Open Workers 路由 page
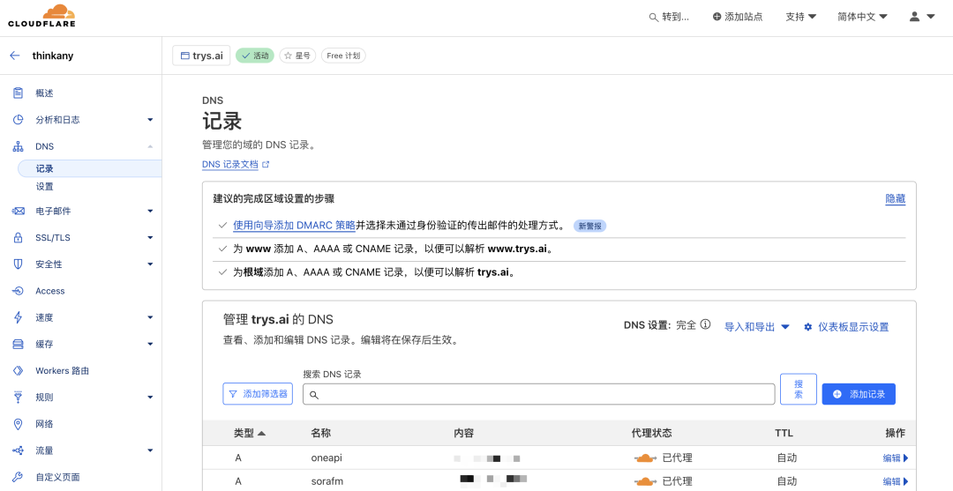This screenshot has width=953, height=491. point(62,370)
